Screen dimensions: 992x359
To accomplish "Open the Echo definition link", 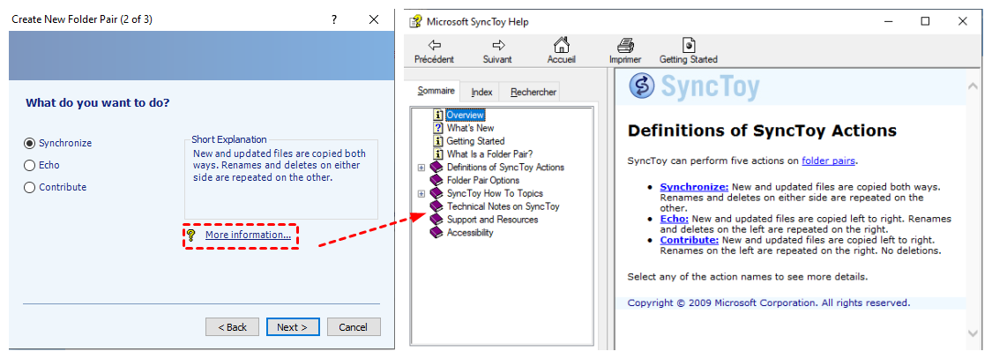I will coord(675,219).
